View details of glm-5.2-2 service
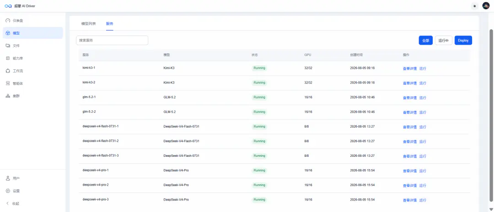Viewport: 494px width, 212px height. click(x=409, y=112)
